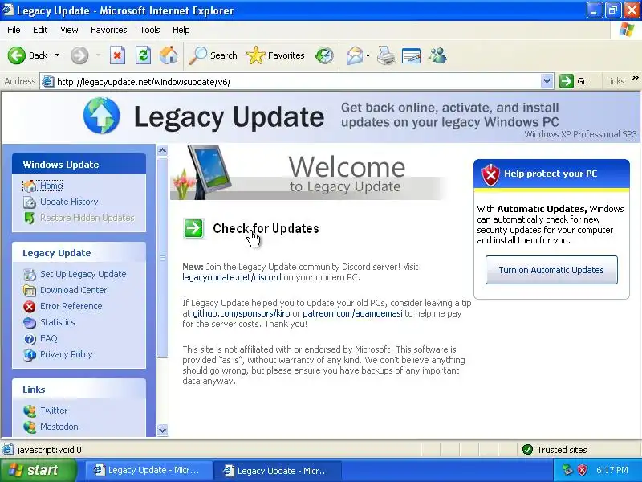Stop page loading with red X icon
642x482 pixels.
(x=117, y=55)
